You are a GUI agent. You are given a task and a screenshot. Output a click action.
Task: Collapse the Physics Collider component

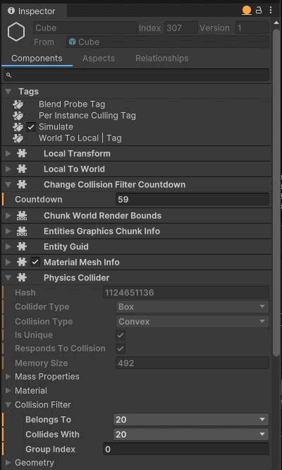click(x=8, y=278)
